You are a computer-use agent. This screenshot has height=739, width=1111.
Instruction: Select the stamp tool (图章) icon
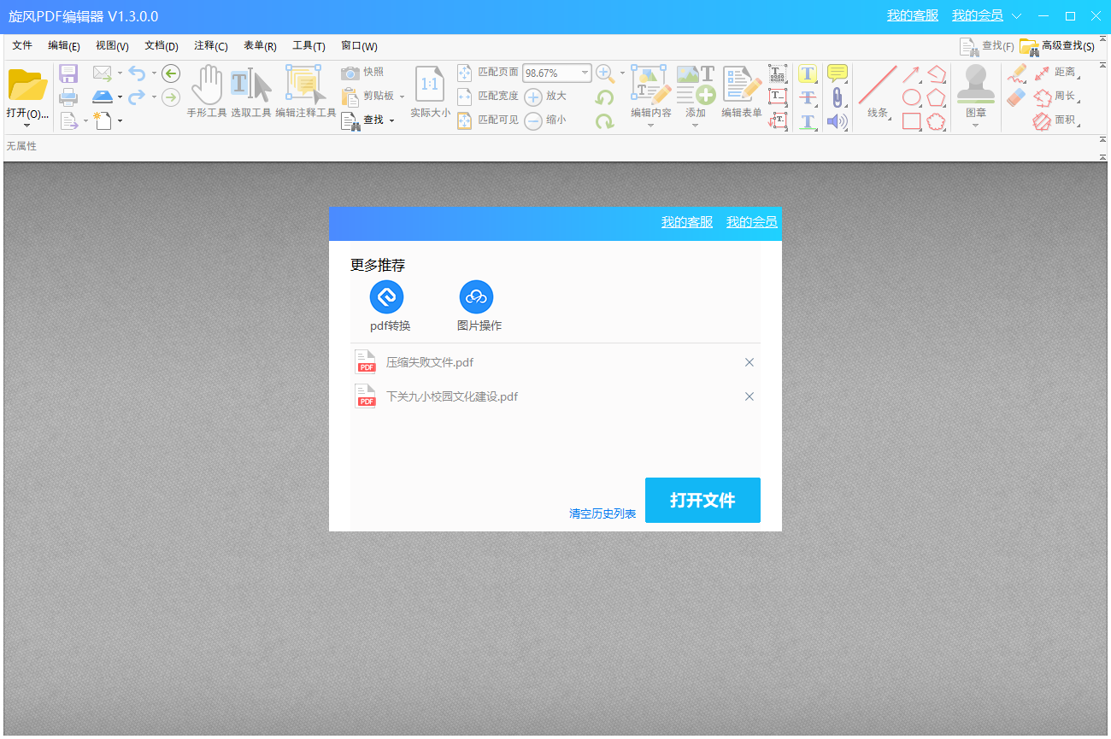point(975,85)
